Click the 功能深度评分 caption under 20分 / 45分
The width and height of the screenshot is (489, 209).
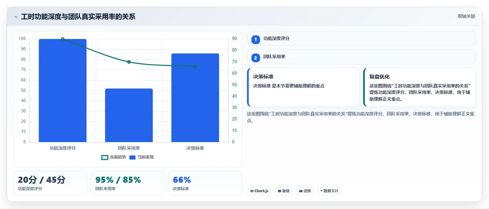click(30, 189)
